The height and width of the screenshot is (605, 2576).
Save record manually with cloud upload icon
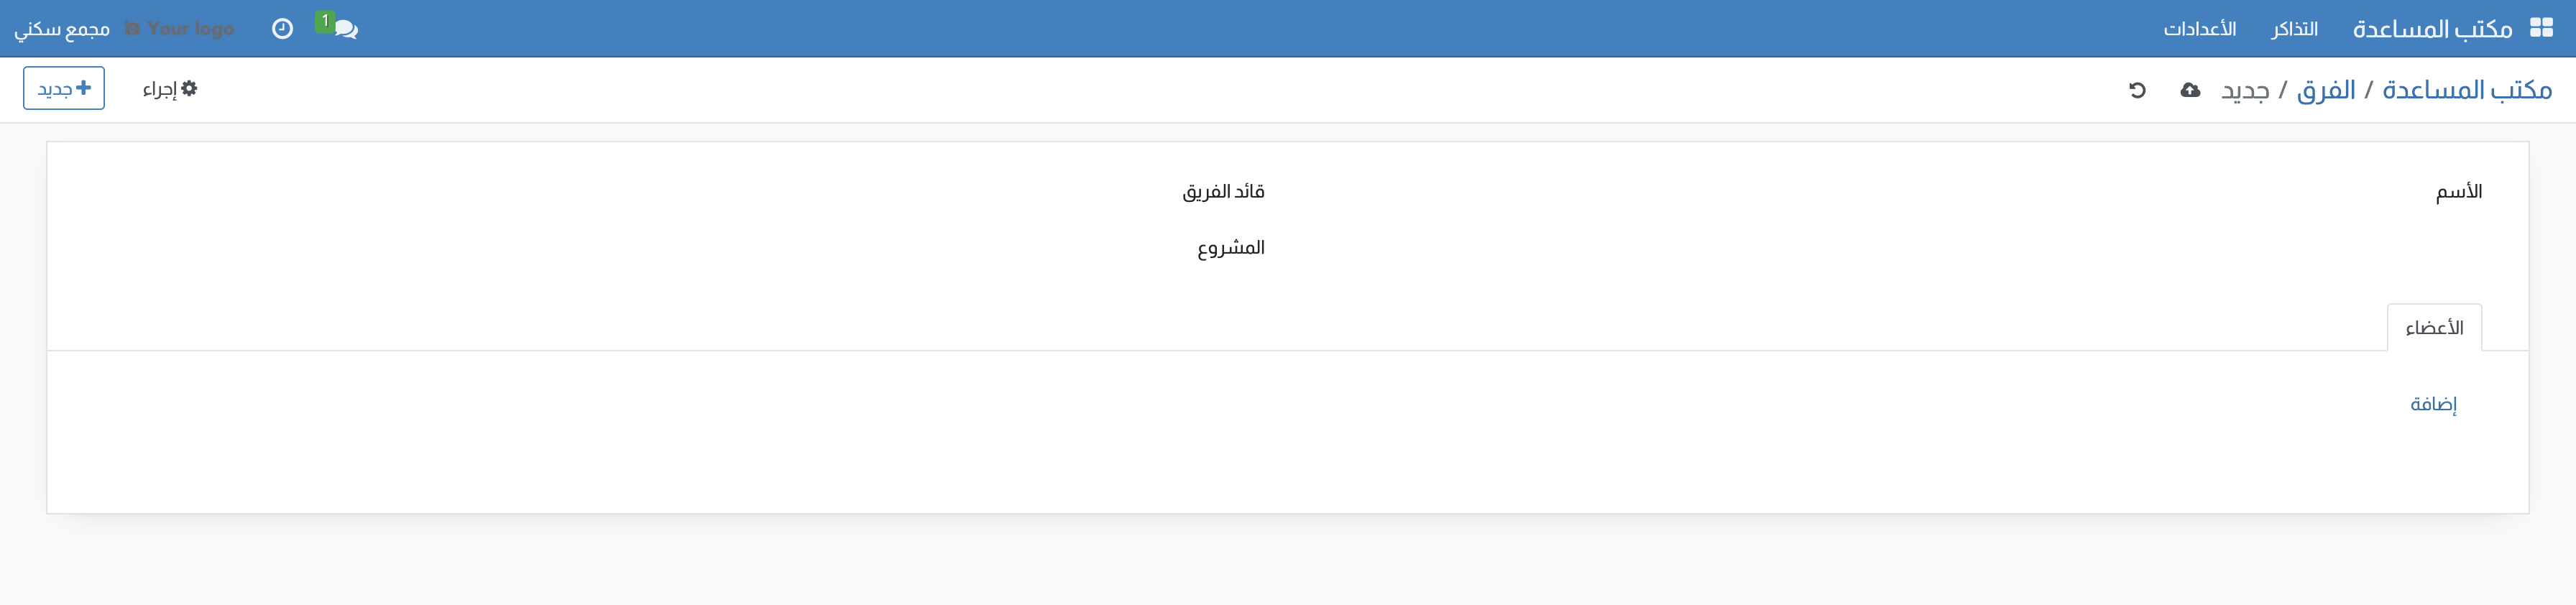click(x=2190, y=90)
